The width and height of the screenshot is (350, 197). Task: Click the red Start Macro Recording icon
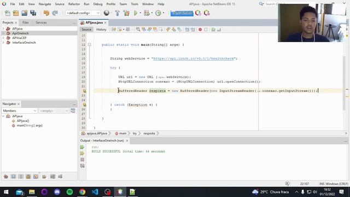[x=200, y=30]
